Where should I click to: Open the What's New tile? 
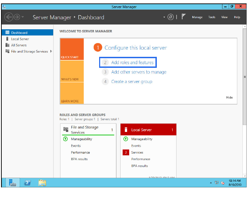pyautogui.click(x=72, y=71)
